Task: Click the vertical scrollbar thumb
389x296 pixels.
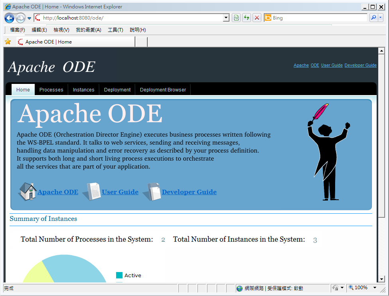Action: point(381,136)
